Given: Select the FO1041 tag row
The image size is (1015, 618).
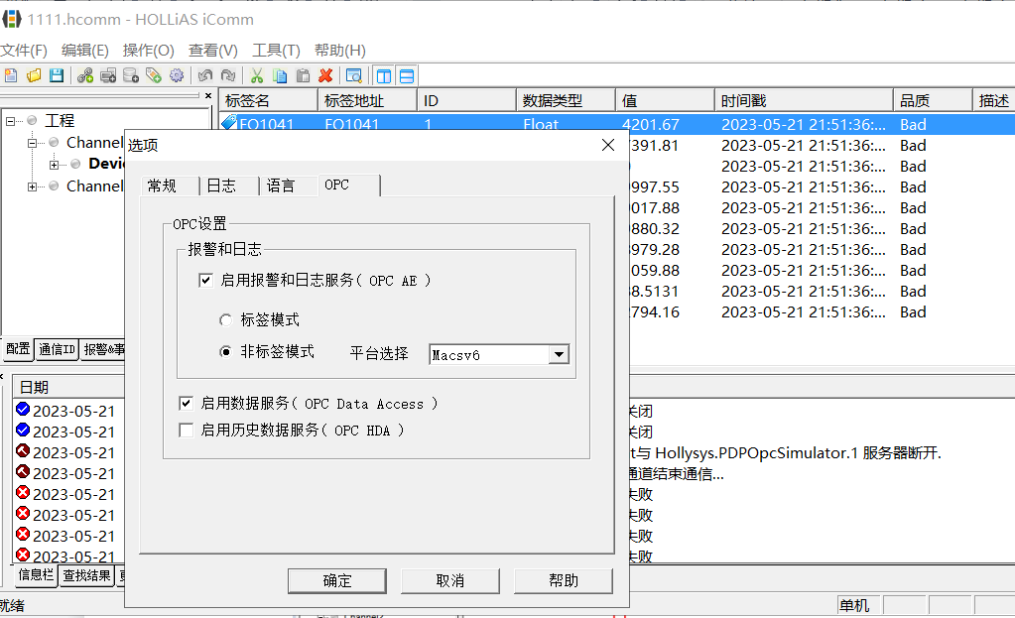Looking at the screenshot, I should [x=268, y=124].
